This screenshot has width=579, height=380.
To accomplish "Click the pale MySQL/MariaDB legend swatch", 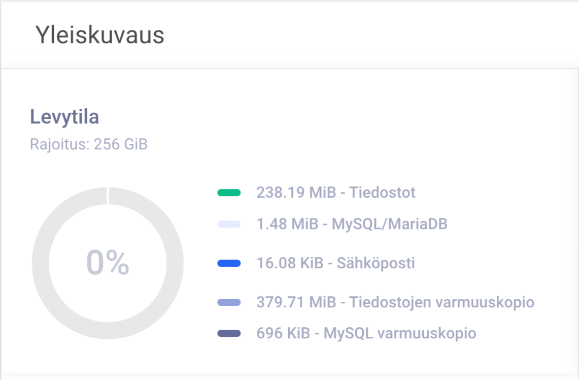I will pyautogui.click(x=228, y=224).
